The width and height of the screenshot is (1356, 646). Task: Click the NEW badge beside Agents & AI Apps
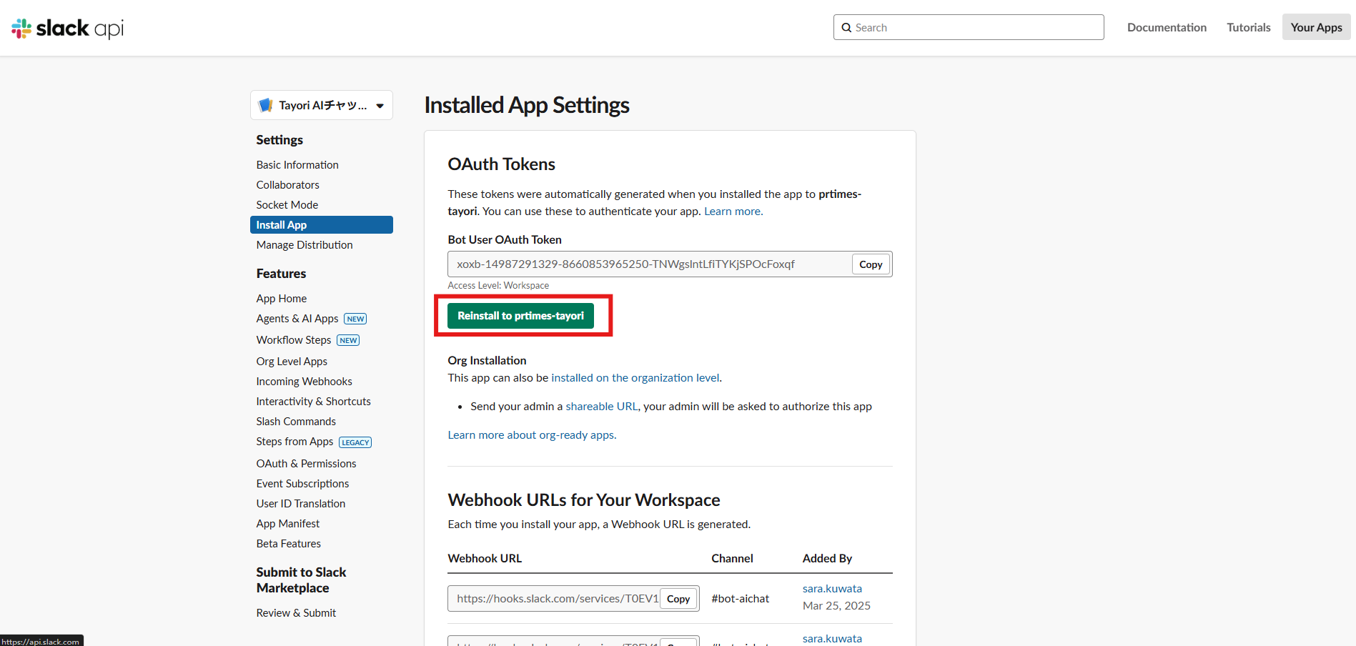[x=355, y=319]
